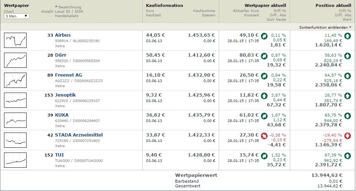Expand the Sortierfunktion einblenden option
This screenshot has height=191, width=356.
tap(325, 27)
